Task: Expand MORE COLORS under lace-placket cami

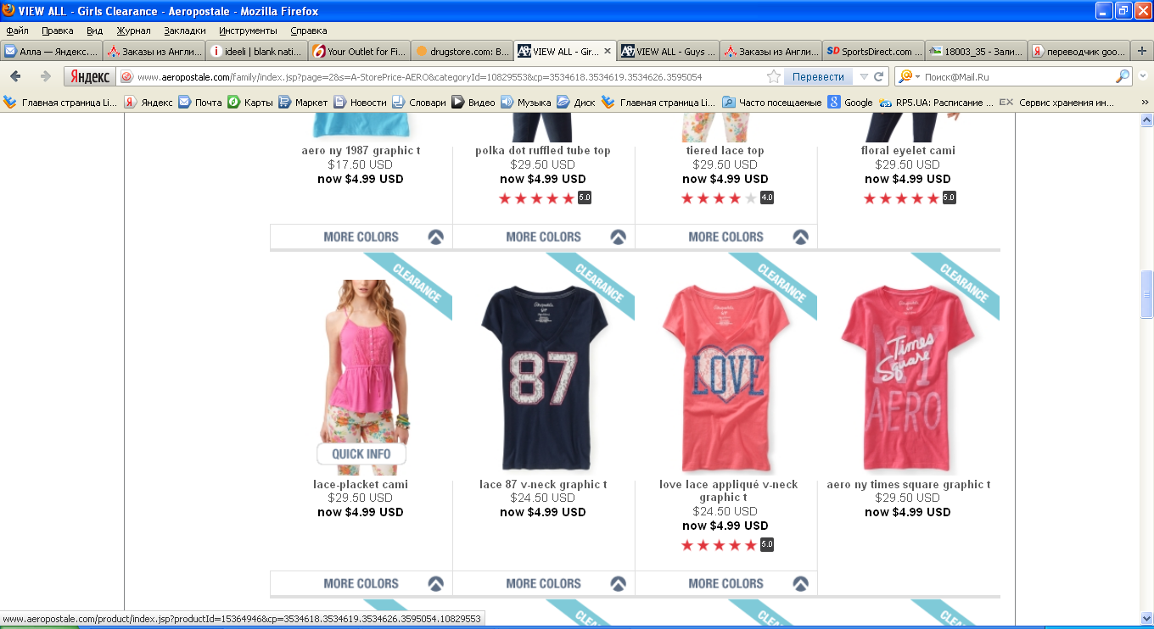Action: (x=361, y=583)
